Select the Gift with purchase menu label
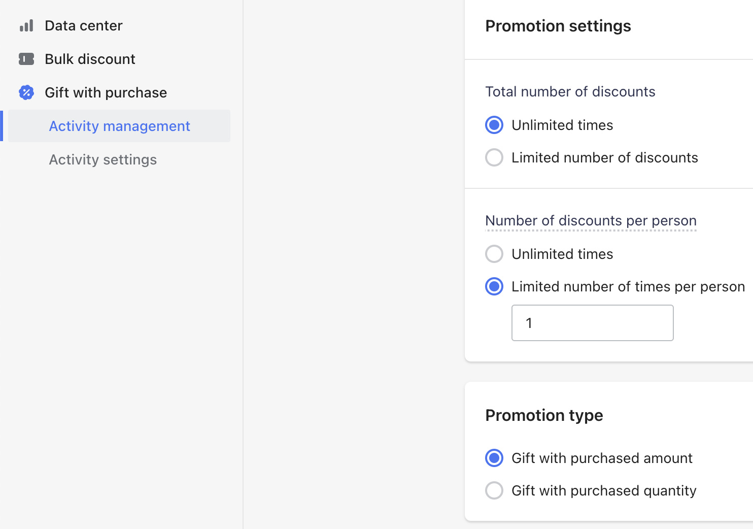The width and height of the screenshot is (753, 529). point(106,92)
